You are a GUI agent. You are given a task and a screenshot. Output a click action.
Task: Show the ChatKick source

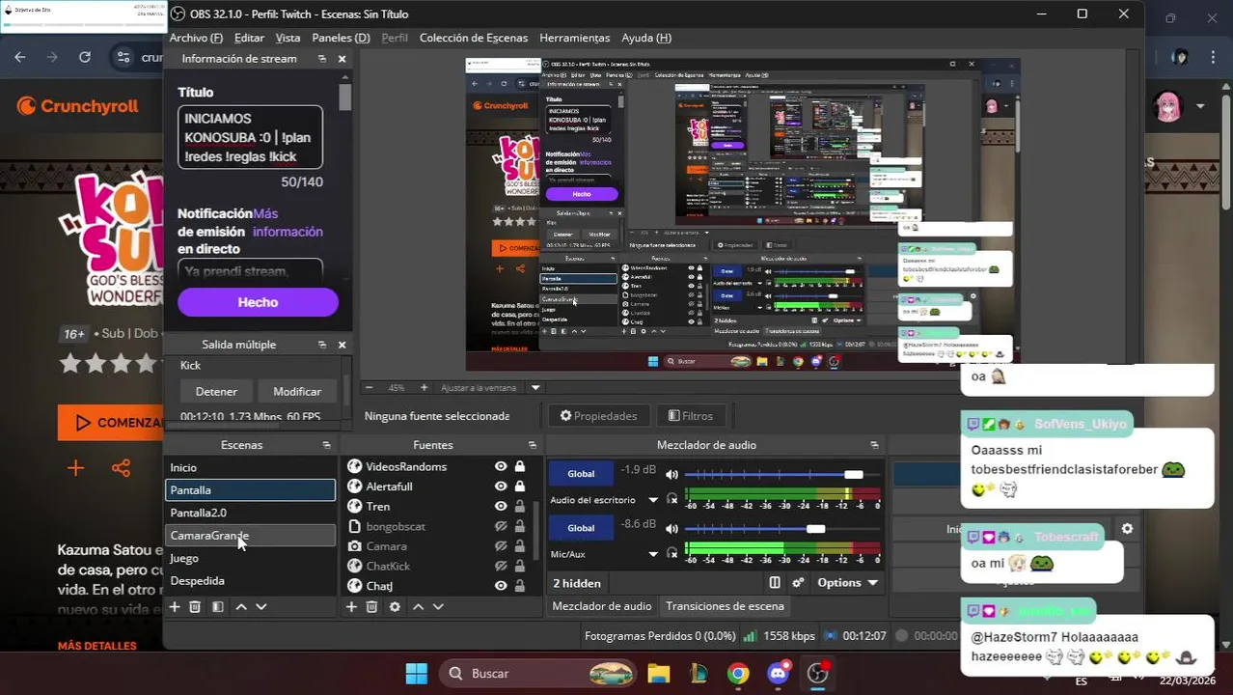pos(501,566)
